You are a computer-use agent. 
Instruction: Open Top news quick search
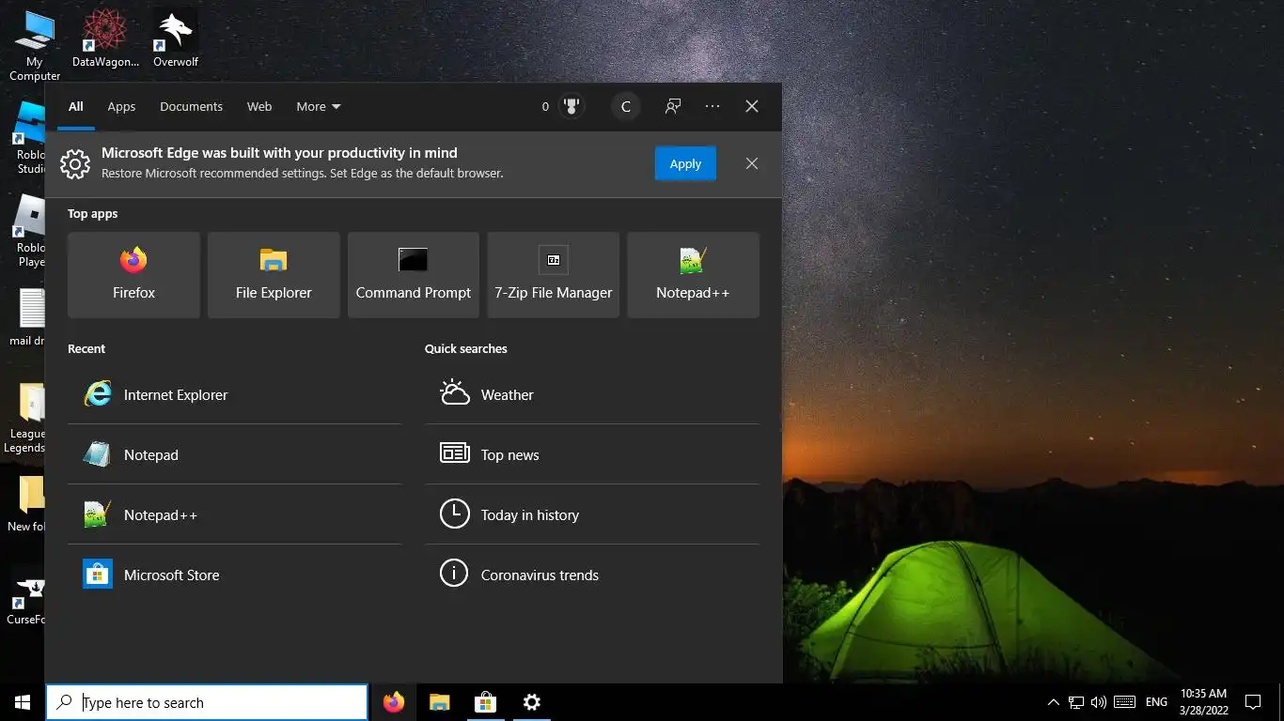click(x=591, y=454)
